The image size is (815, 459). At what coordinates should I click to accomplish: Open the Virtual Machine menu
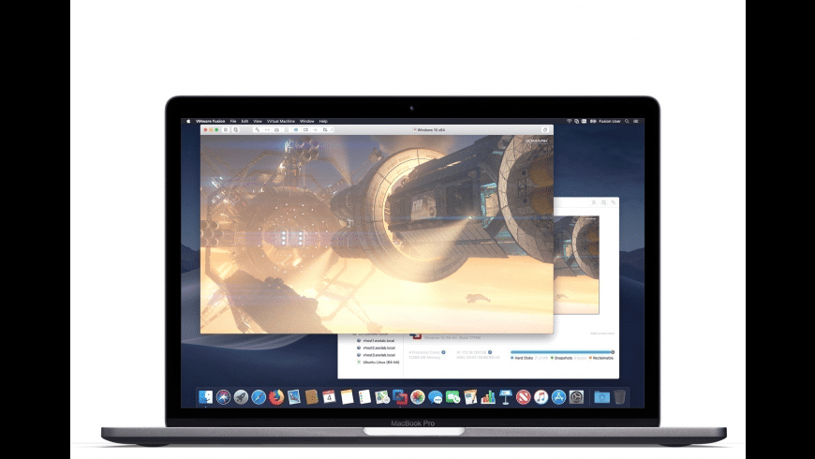pyautogui.click(x=281, y=121)
